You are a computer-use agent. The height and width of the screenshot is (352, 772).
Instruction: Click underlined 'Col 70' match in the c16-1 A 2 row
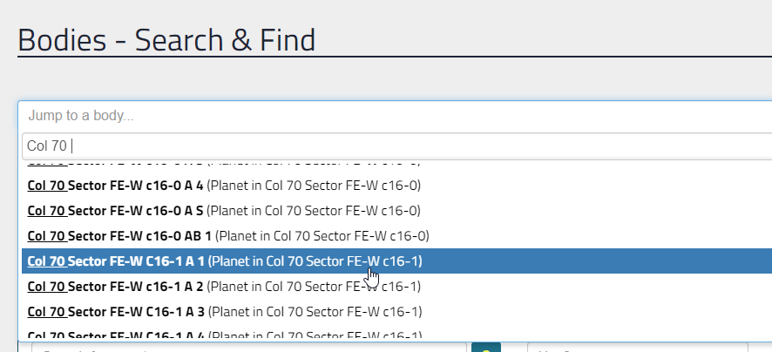coord(47,286)
